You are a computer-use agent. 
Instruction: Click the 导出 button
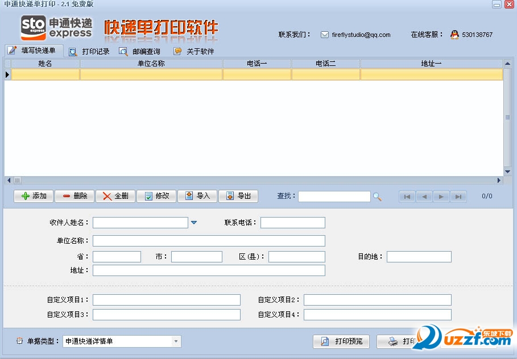point(238,196)
